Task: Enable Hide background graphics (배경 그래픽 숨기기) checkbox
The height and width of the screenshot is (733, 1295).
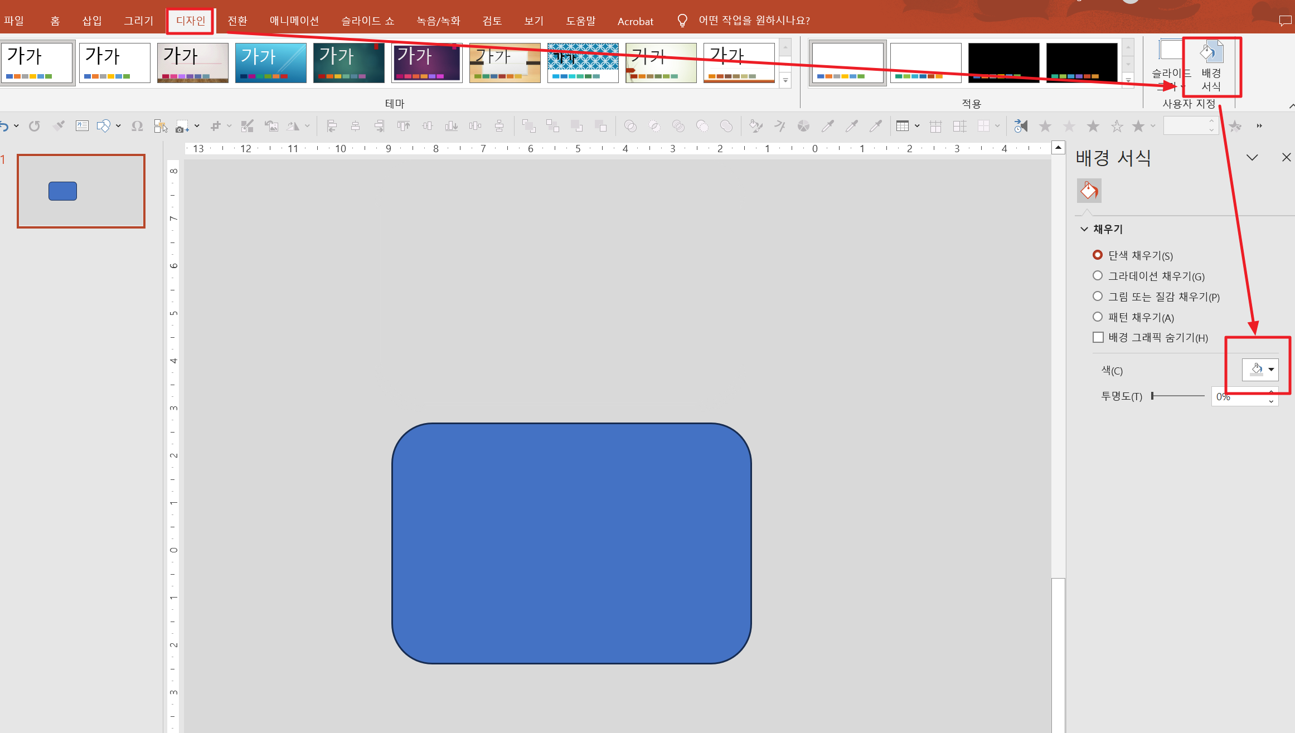Action: click(1098, 337)
